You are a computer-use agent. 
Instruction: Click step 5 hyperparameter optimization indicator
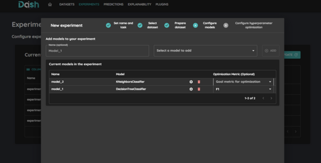click(x=226, y=25)
